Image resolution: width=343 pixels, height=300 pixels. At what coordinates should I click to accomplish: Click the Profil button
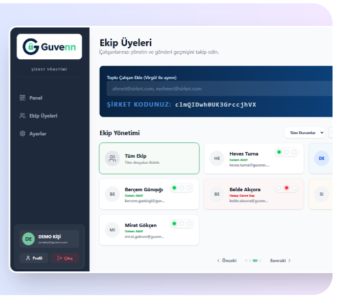tap(34, 258)
